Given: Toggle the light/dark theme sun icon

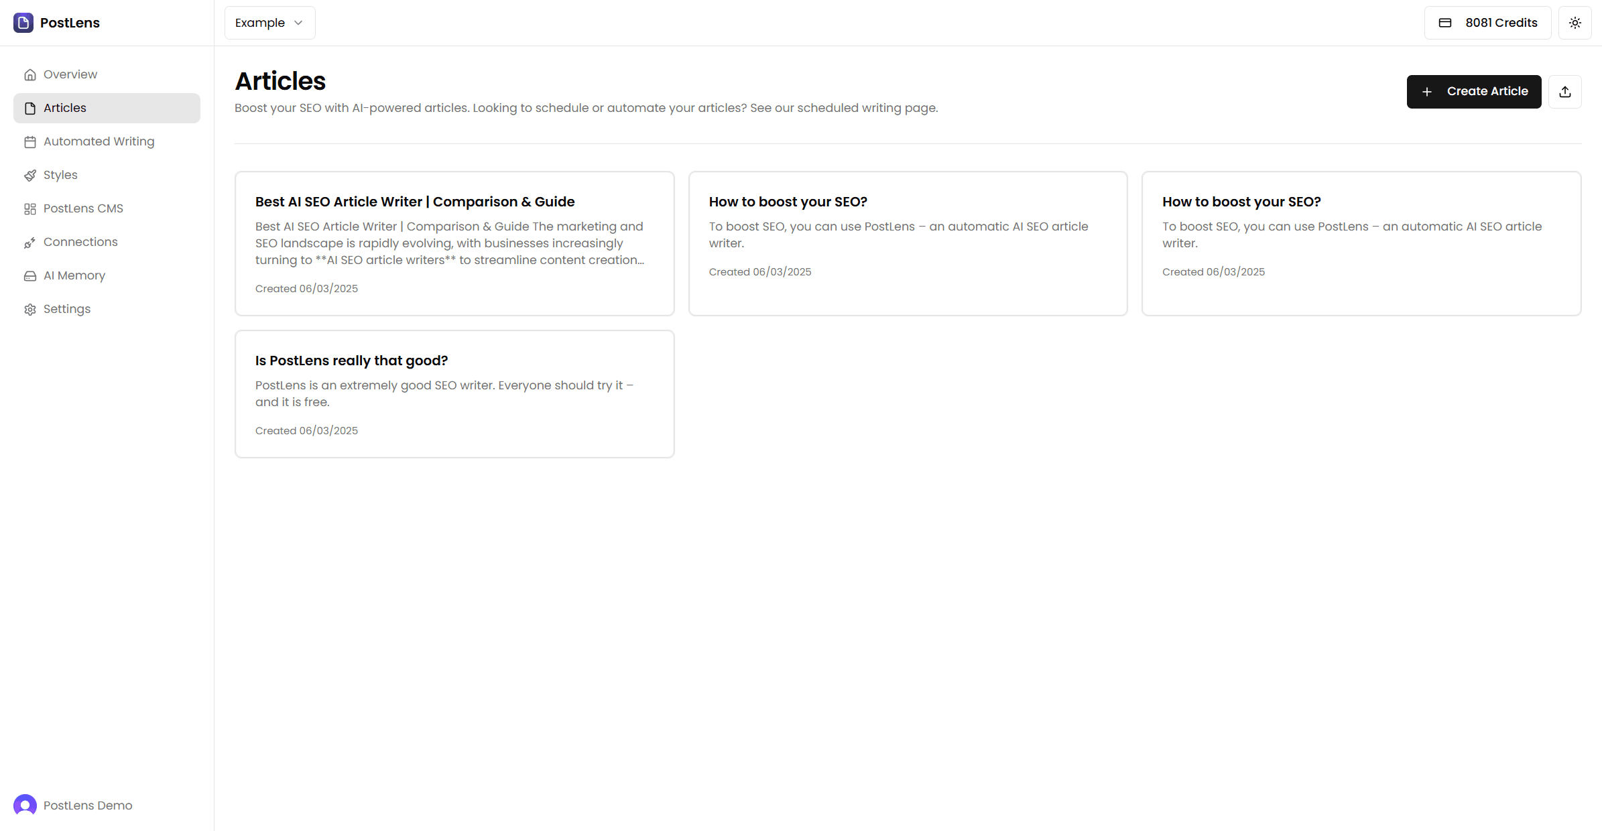Looking at the screenshot, I should click(x=1575, y=23).
